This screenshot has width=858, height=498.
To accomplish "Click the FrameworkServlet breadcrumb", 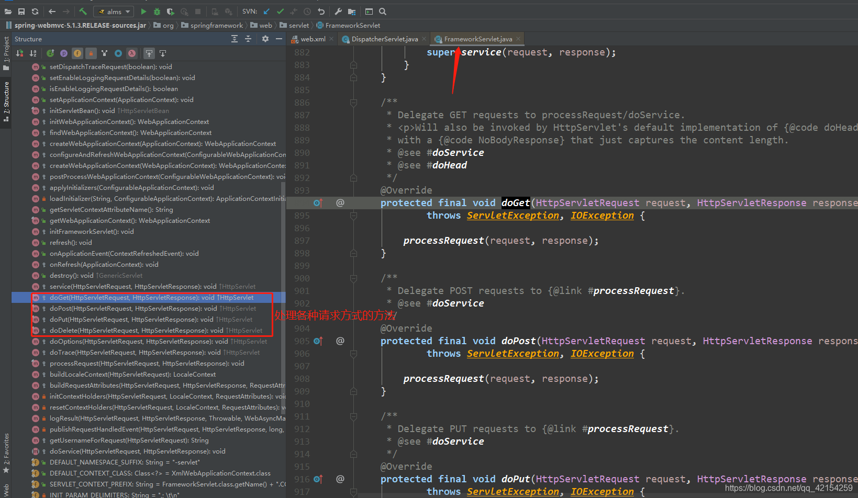I will [349, 25].
